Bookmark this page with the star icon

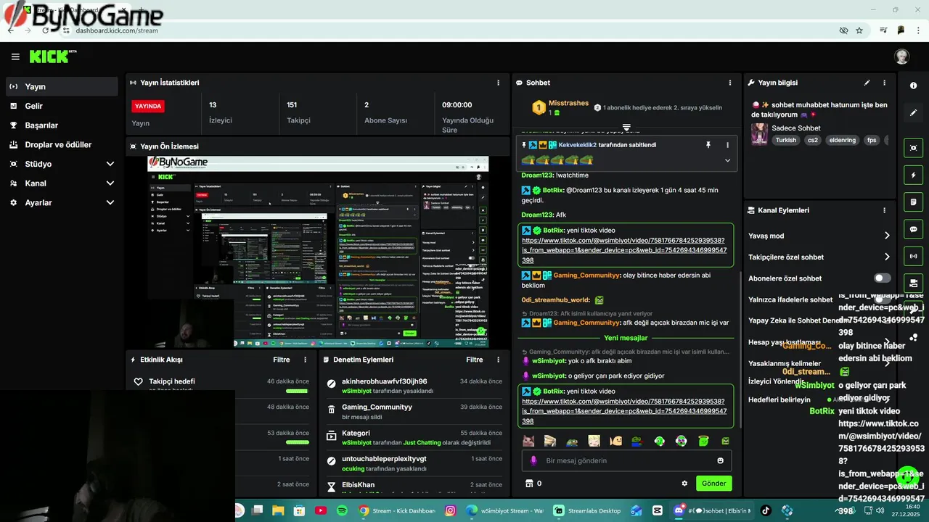click(x=859, y=30)
